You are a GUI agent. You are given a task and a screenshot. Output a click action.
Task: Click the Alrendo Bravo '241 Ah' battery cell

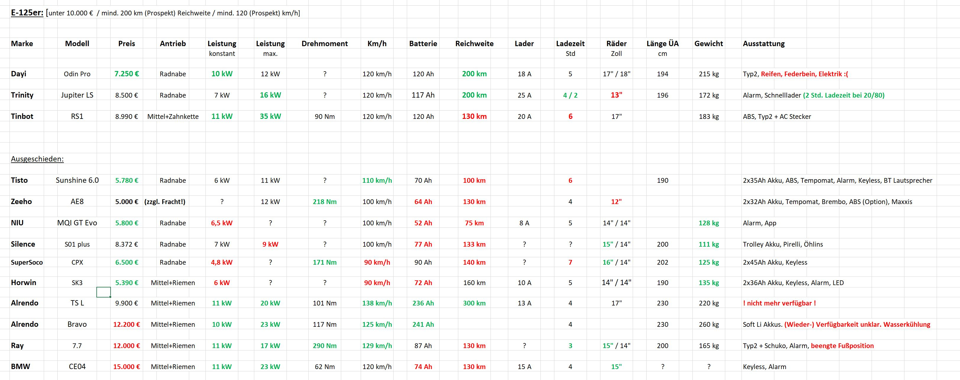point(423,324)
